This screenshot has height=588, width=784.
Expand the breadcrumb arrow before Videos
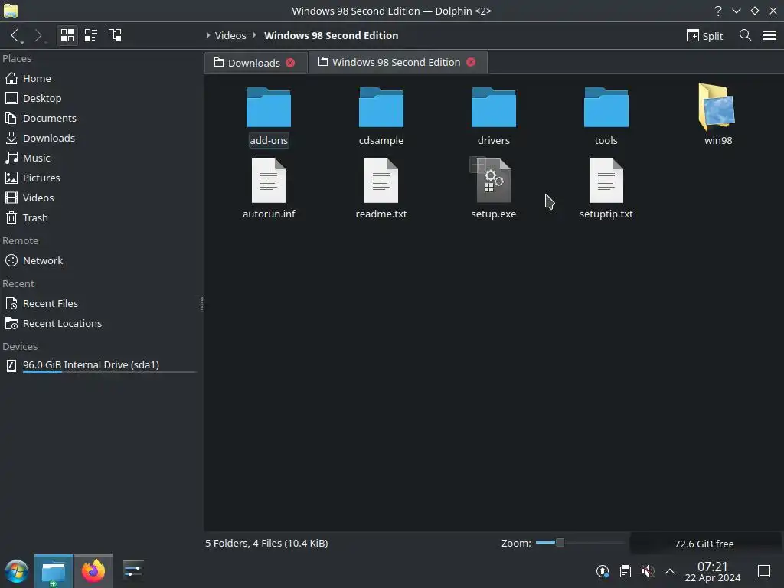tap(208, 35)
